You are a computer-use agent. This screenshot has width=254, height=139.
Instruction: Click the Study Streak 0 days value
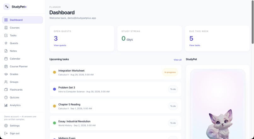tap(127, 38)
